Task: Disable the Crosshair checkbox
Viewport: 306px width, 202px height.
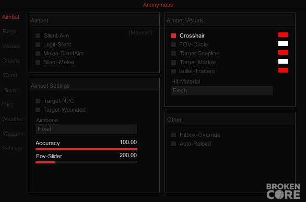Action: coord(173,35)
